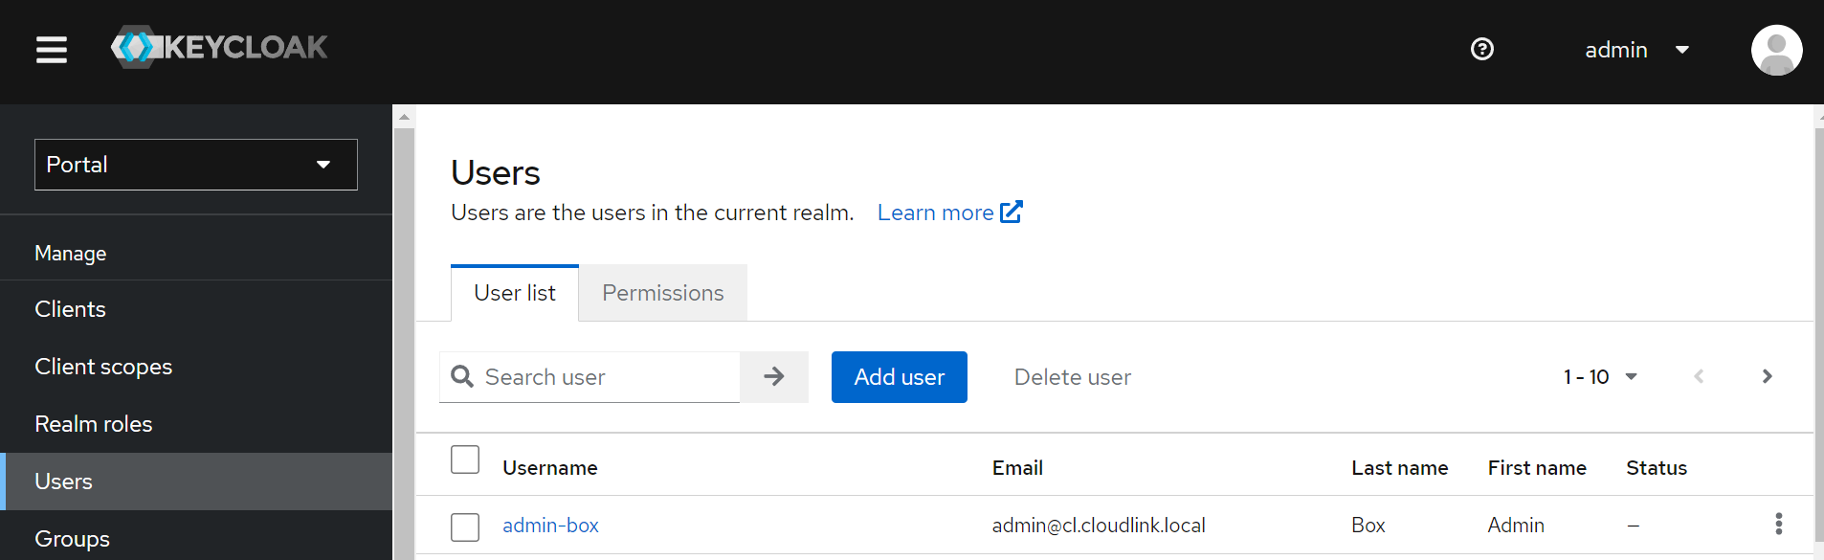Click the Admin first name cell

coord(1516,526)
